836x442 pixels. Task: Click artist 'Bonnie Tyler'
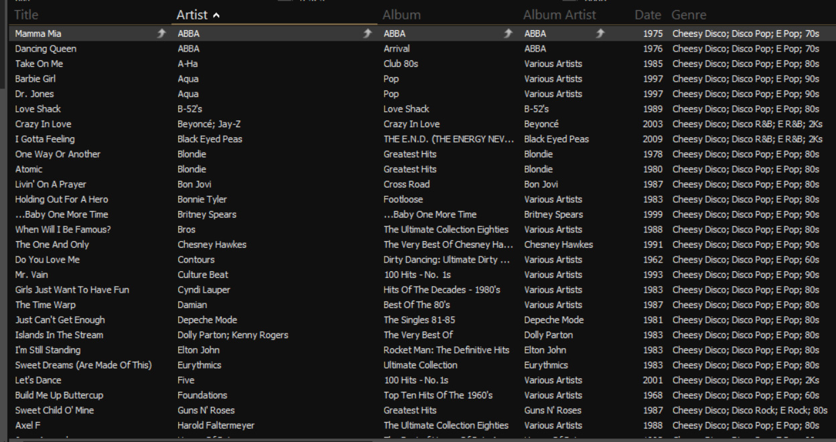click(202, 200)
